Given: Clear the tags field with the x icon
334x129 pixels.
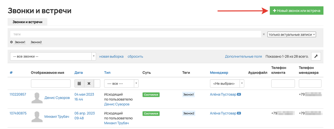Looking at the screenshot, I should 264,34.
